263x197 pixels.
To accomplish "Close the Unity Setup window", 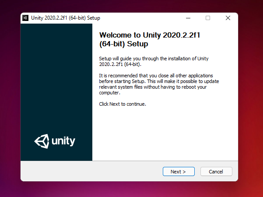I will [x=228, y=18].
